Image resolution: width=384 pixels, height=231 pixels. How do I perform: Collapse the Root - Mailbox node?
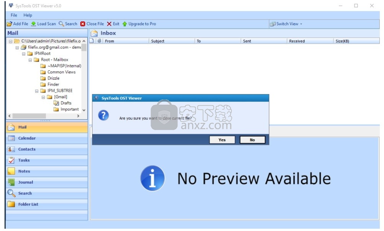click(30, 60)
